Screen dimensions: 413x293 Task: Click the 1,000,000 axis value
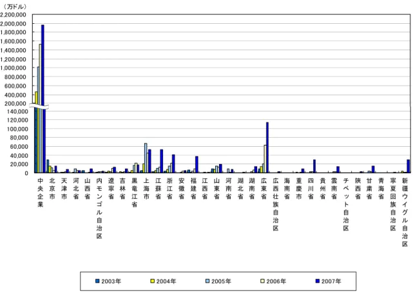(13, 68)
